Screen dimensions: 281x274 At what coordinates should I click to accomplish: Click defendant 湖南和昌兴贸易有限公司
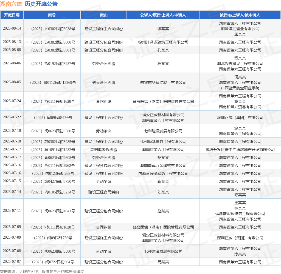tap(240, 107)
